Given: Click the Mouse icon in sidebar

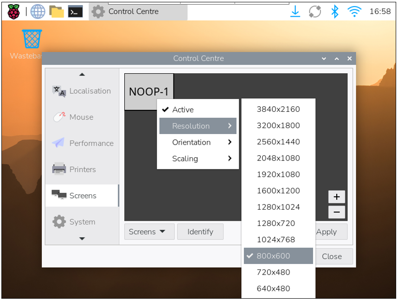Looking at the screenshot, I should pyautogui.click(x=59, y=117).
